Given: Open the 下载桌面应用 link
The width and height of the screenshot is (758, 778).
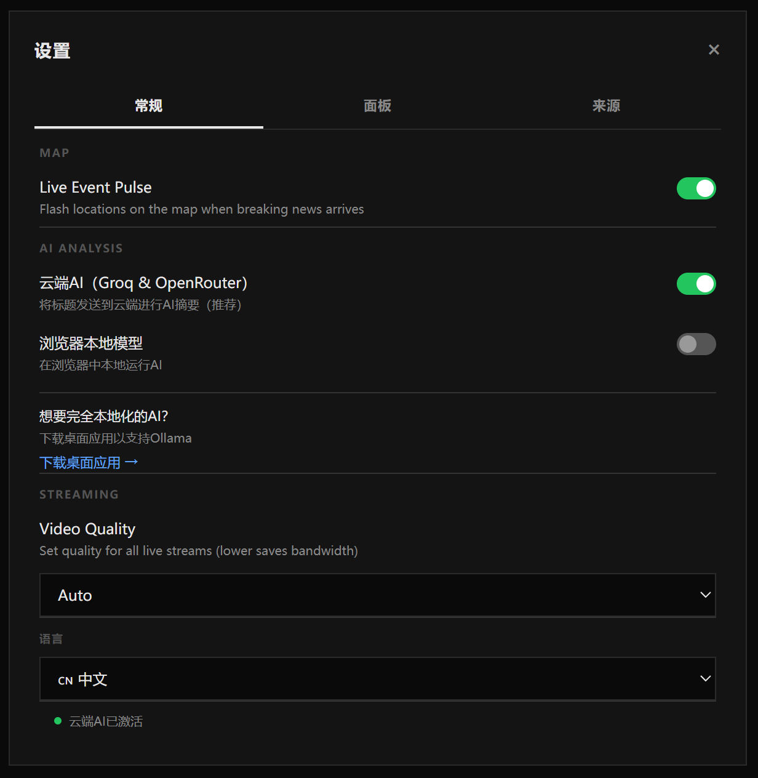Looking at the screenshot, I should pos(82,462).
